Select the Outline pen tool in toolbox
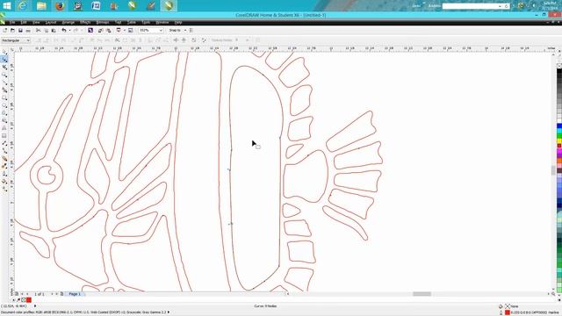 point(4,174)
